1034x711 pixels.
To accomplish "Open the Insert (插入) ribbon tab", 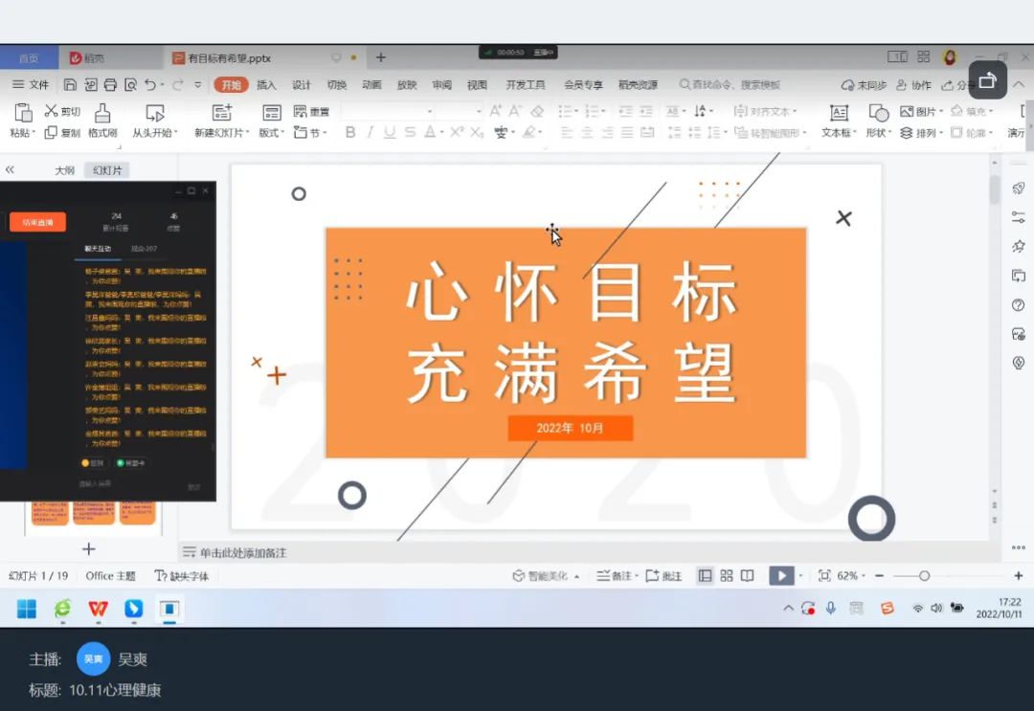I will click(x=266, y=85).
